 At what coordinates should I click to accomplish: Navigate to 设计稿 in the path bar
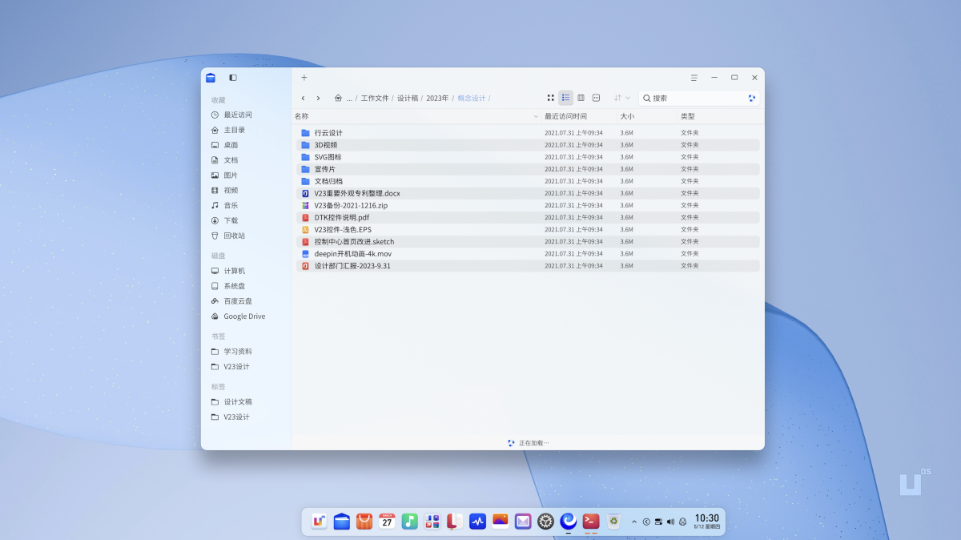(408, 98)
